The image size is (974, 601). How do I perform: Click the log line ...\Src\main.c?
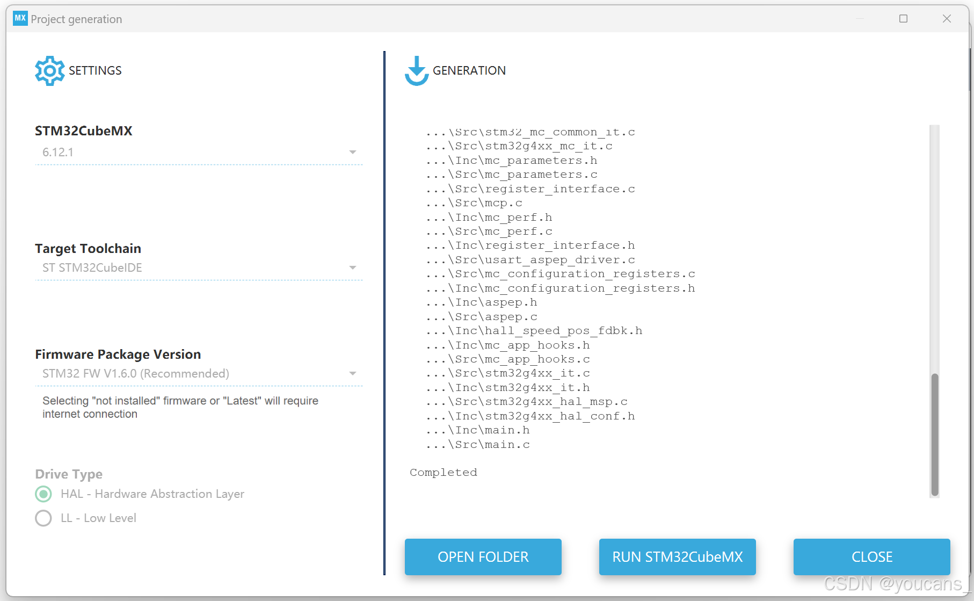click(x=478, y=445)
